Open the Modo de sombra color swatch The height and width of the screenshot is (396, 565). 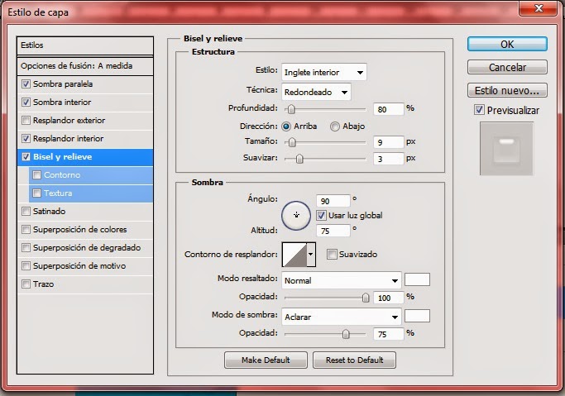[417, 316]
